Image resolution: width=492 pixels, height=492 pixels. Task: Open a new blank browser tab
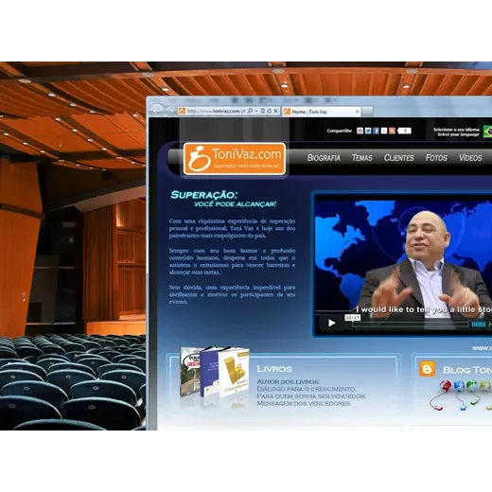(x=367, y=112)
